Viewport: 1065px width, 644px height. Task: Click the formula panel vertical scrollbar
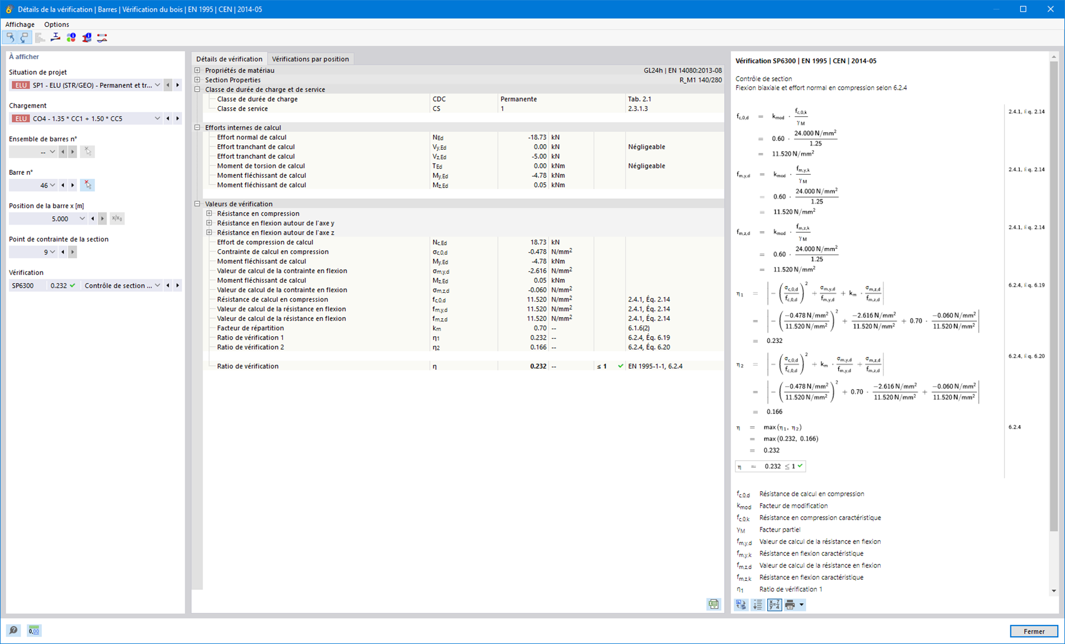pyautogui.click(x=1053, y=296)
